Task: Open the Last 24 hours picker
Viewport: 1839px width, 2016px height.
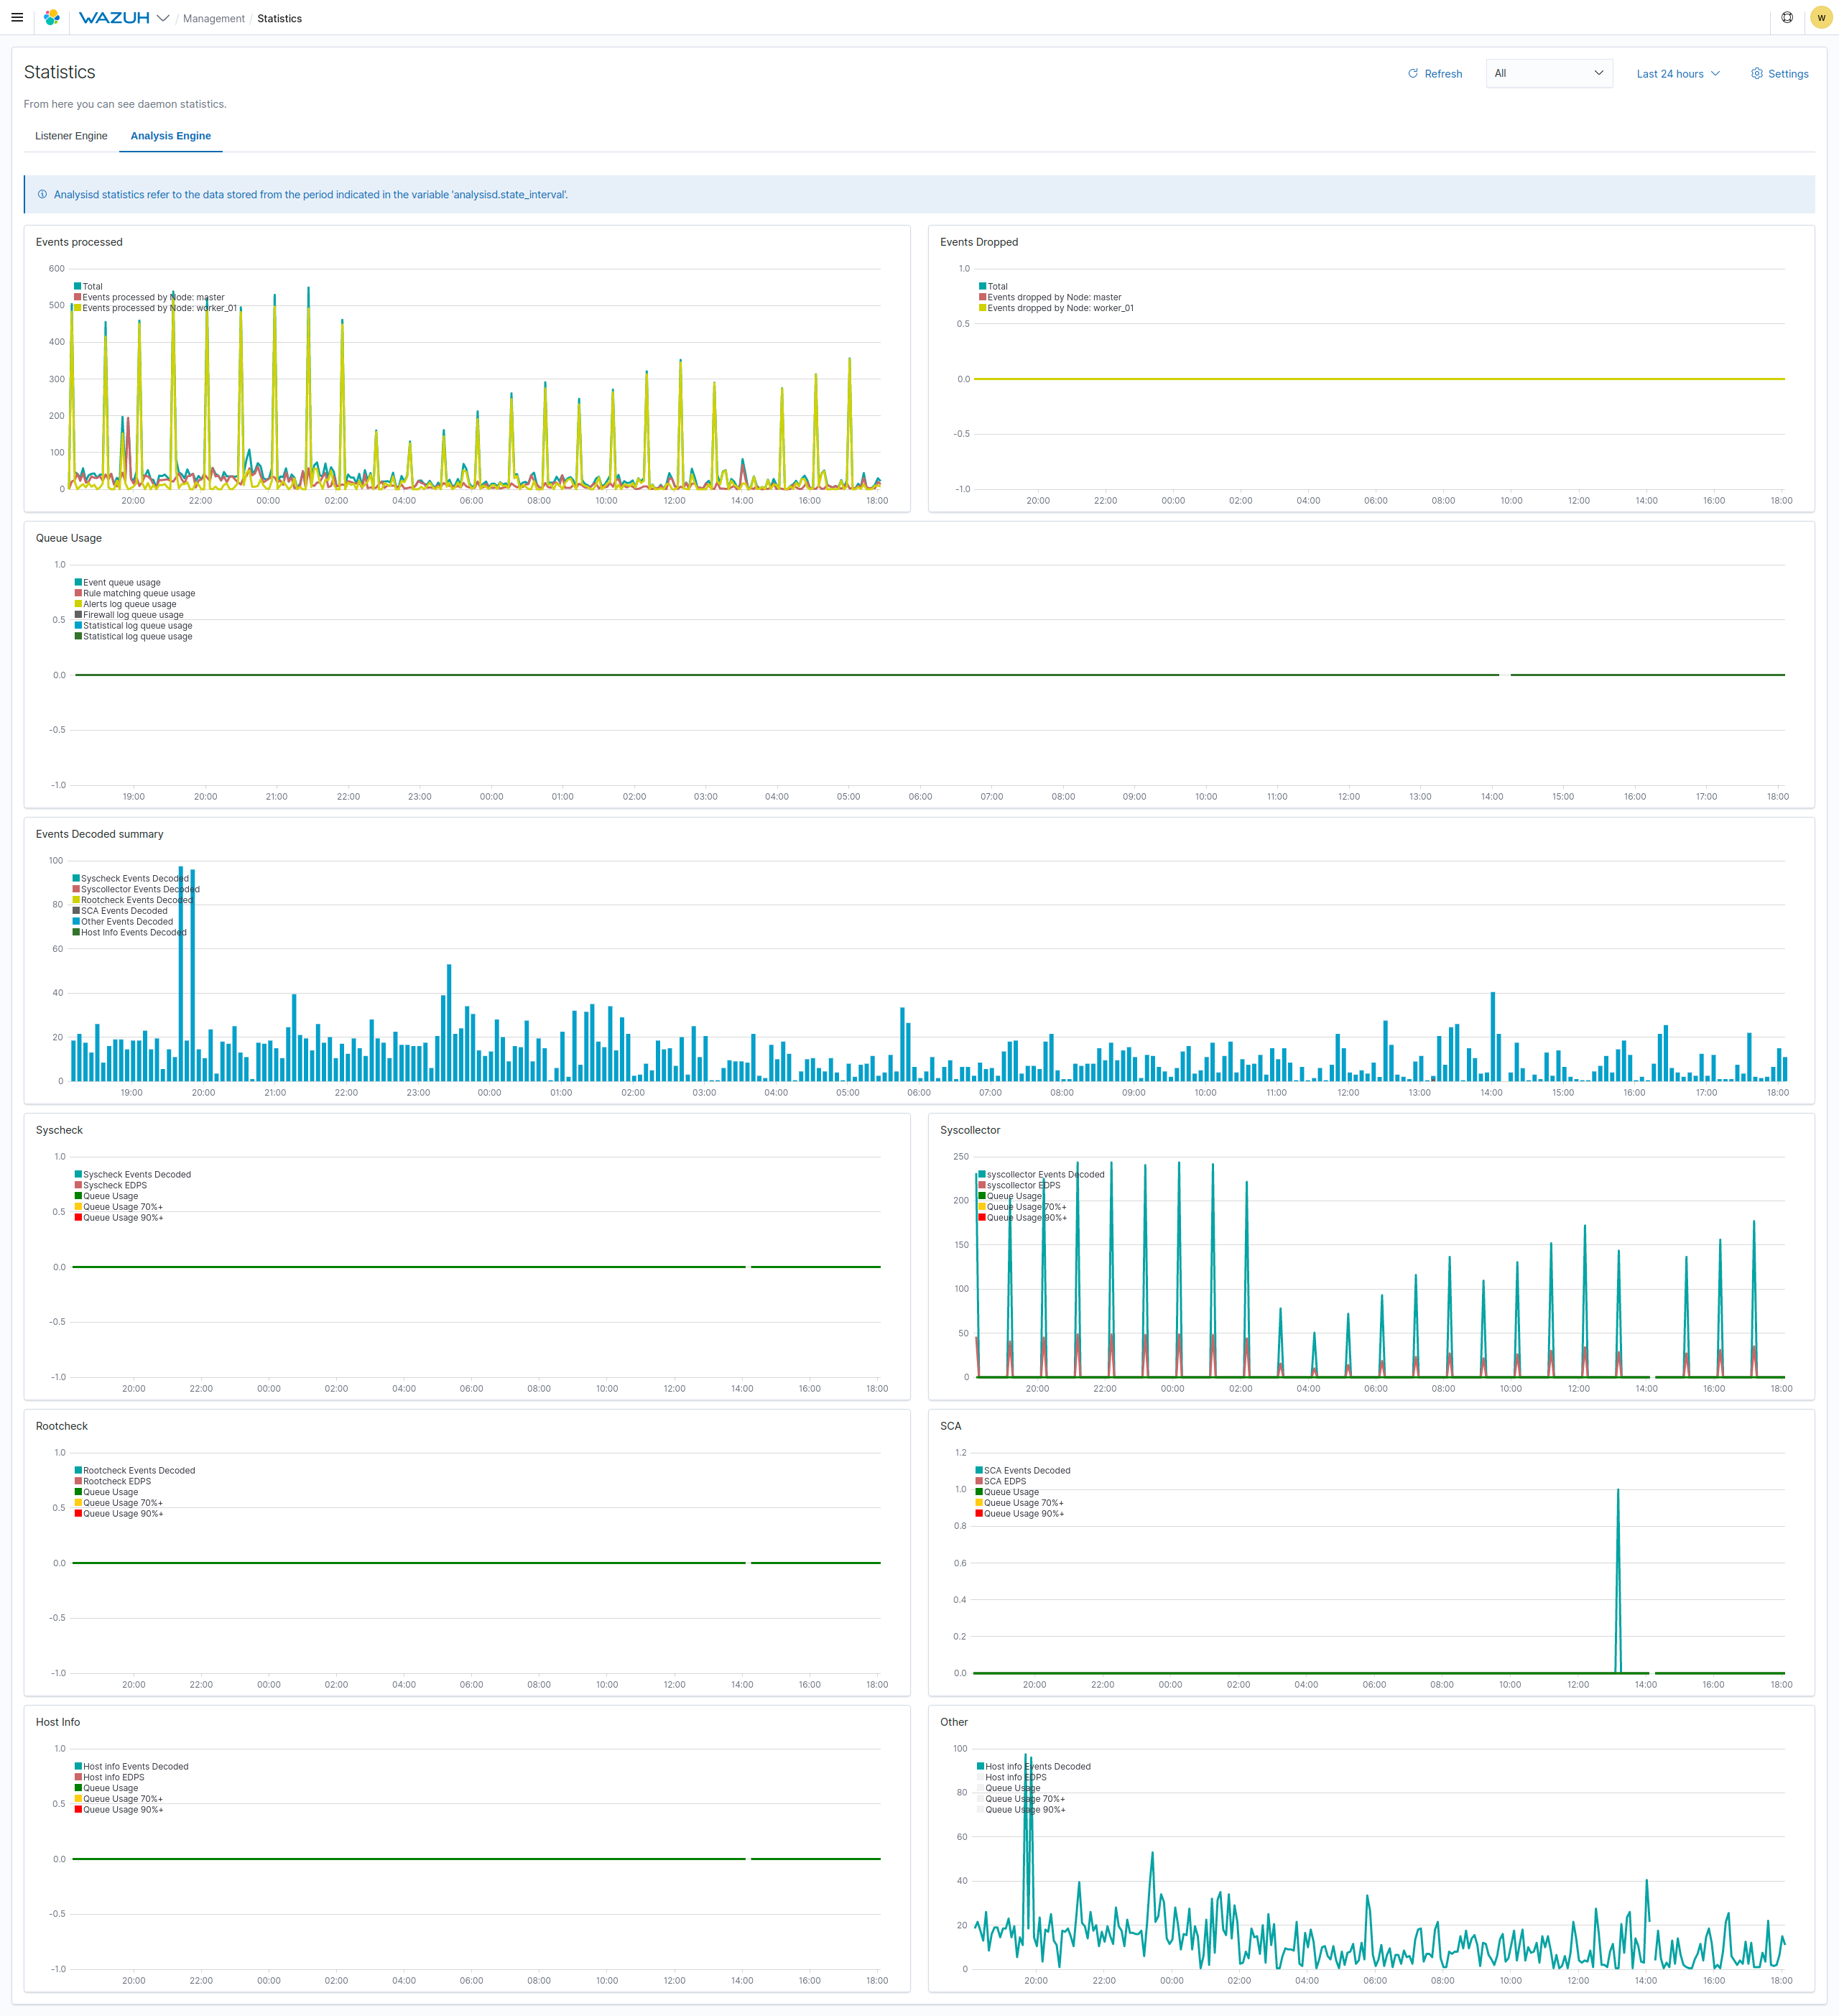Action: click(x=1678, y=74)
